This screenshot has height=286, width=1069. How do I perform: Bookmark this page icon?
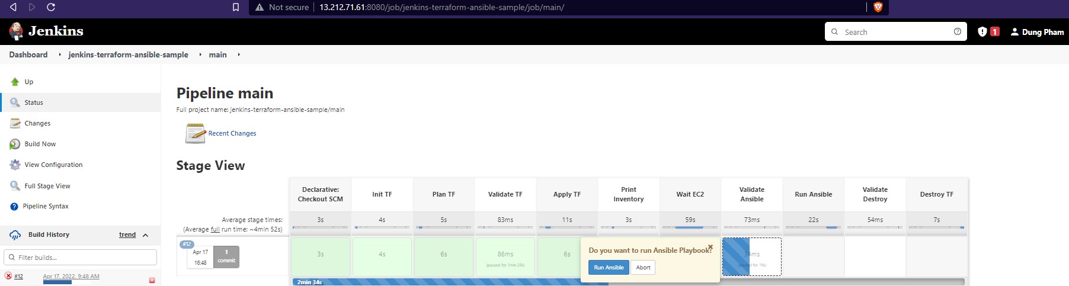236,7
